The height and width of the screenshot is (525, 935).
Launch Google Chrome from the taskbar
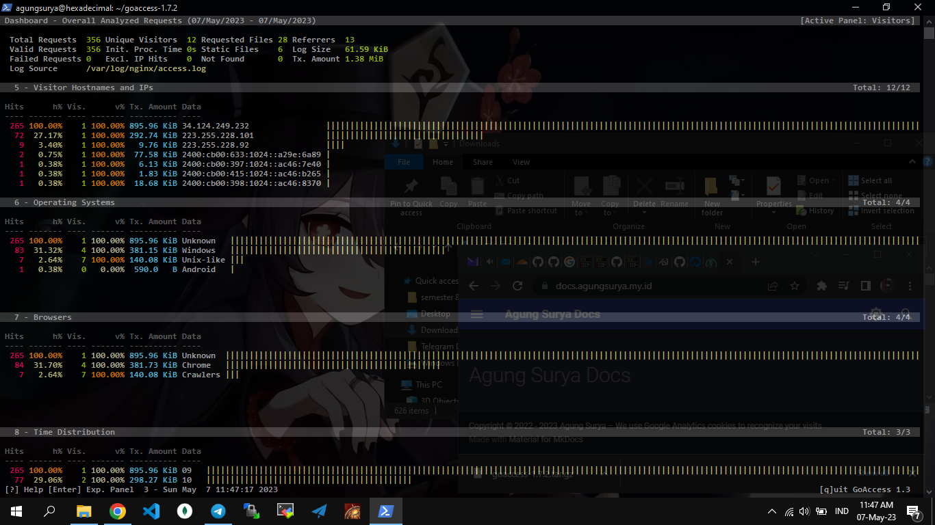118,511
